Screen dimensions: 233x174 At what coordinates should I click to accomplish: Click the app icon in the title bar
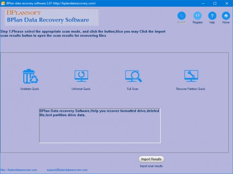(x=3, y=3)
